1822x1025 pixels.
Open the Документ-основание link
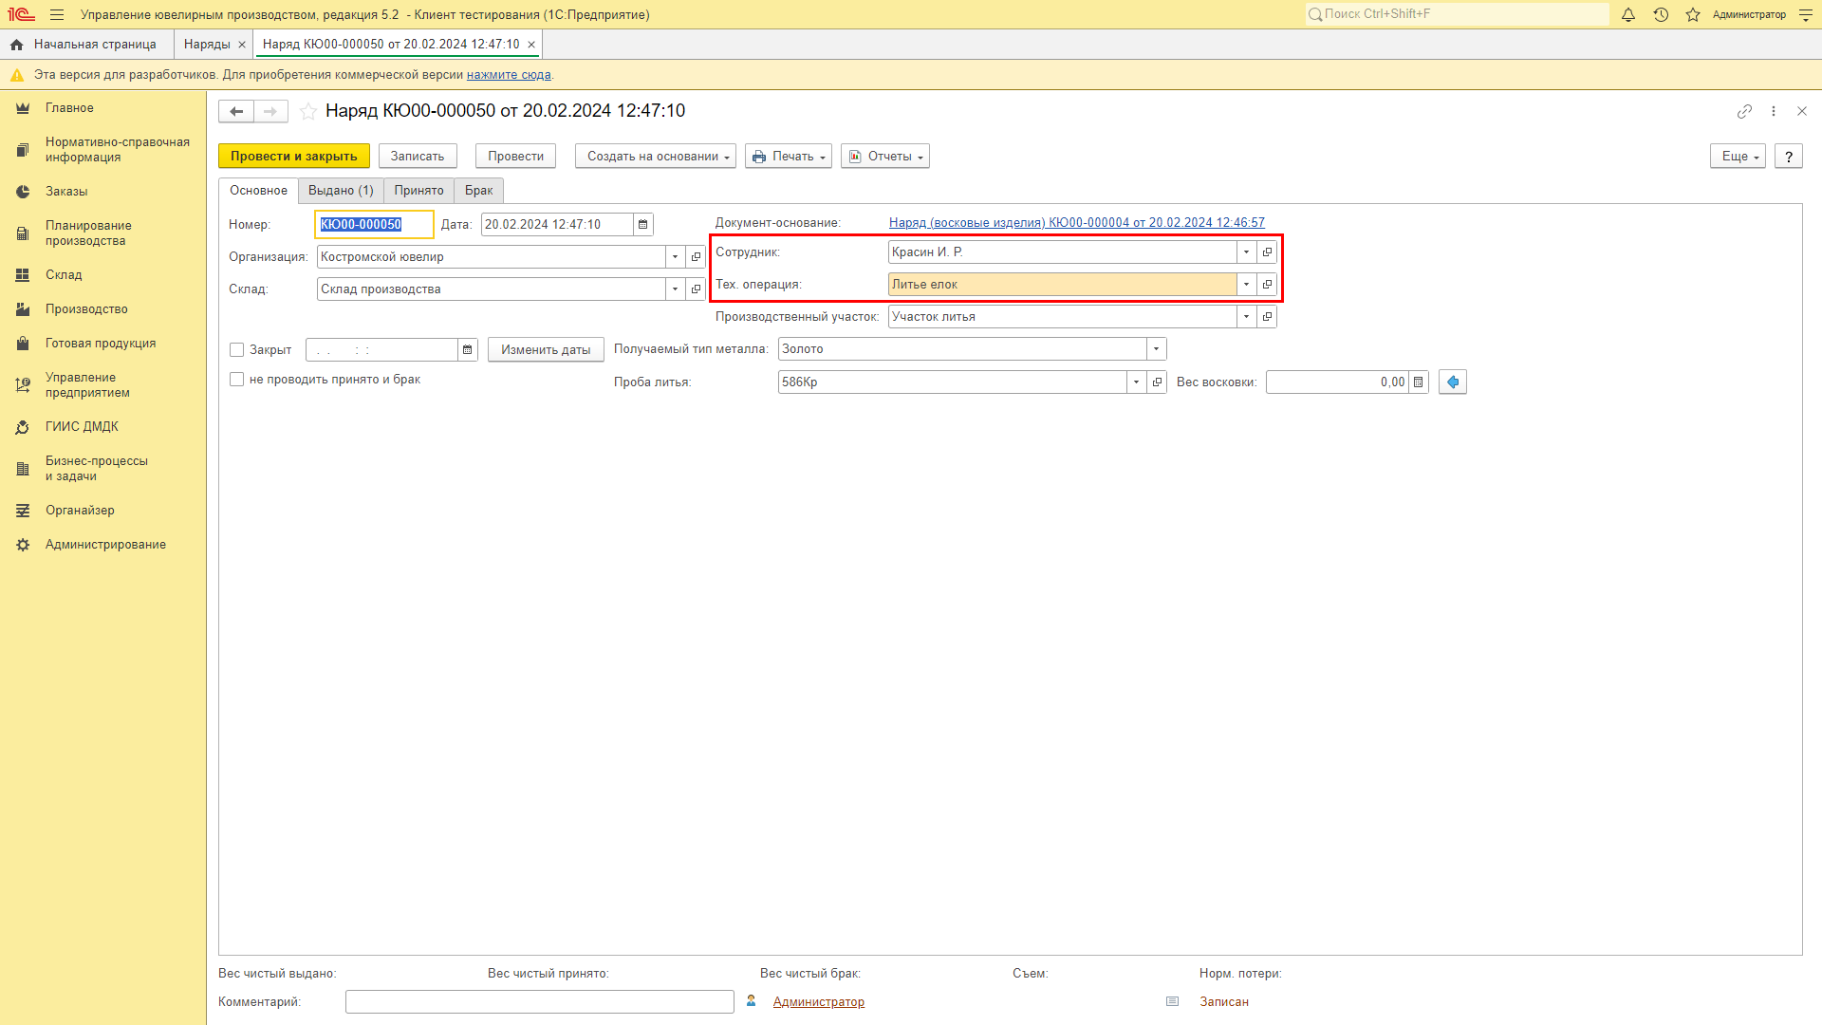[x=1076, y=223]
